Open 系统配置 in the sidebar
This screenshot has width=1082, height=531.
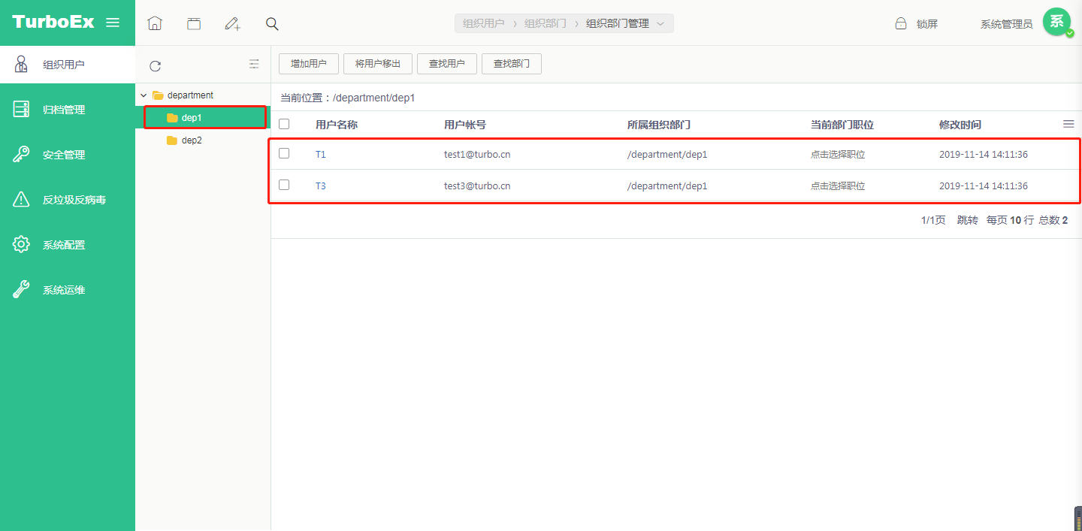tap(64, 245)
